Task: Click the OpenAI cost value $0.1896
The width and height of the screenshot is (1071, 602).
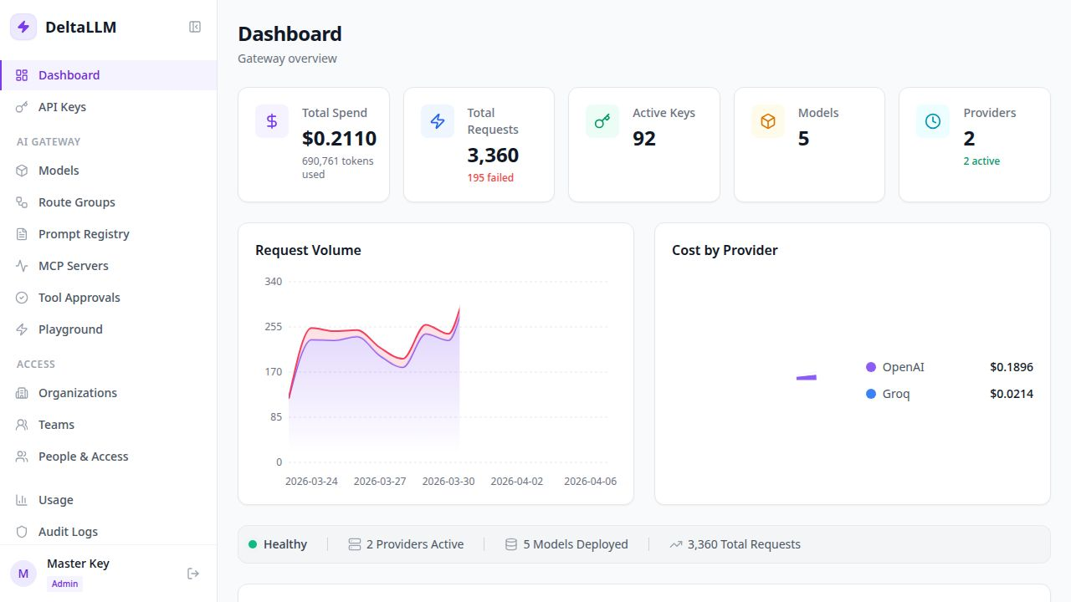Action: pos(1012,367)
